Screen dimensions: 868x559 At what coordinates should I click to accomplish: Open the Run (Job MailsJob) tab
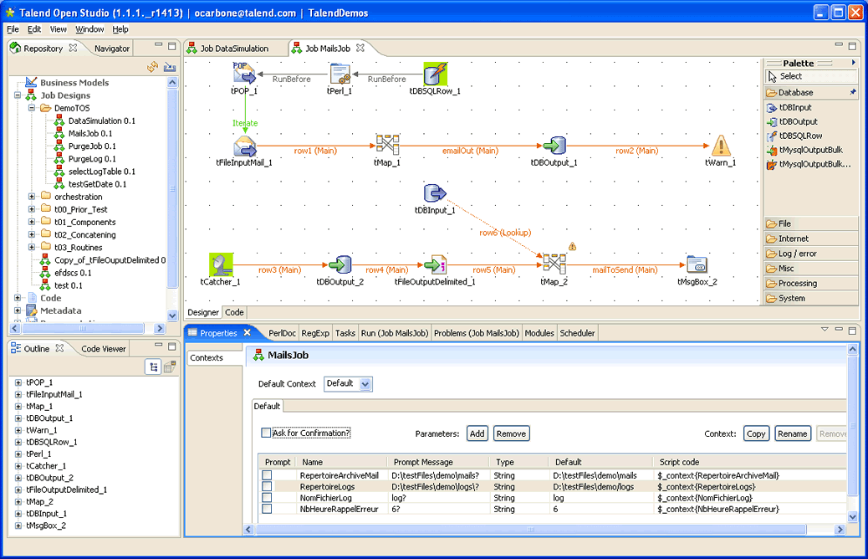395,333
